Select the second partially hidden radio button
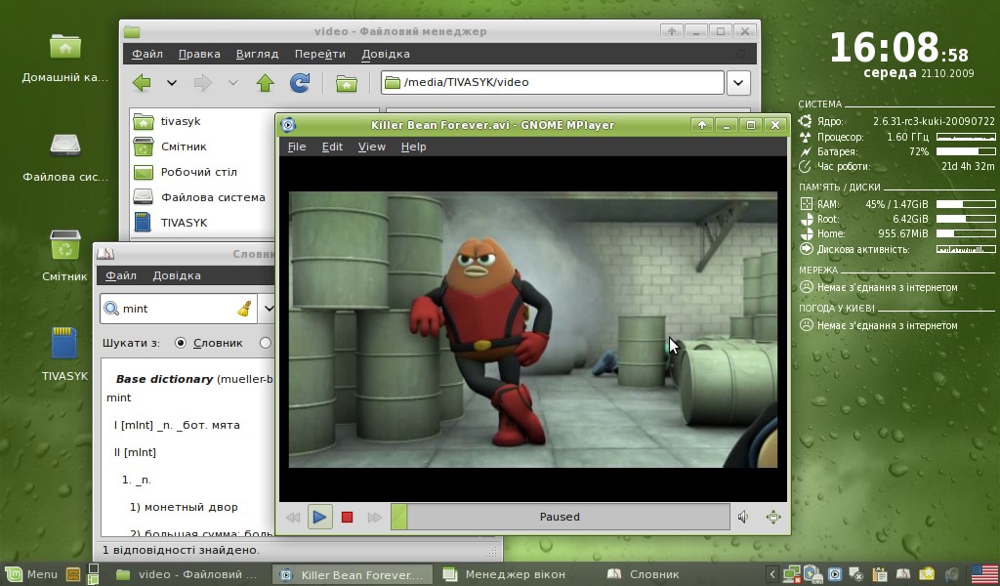This screenshot has height=586, width=1000. click(x=266, y=343)
